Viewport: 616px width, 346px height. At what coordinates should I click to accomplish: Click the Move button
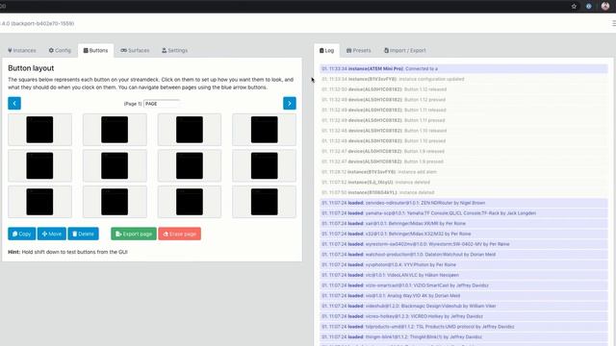point(52,234)
